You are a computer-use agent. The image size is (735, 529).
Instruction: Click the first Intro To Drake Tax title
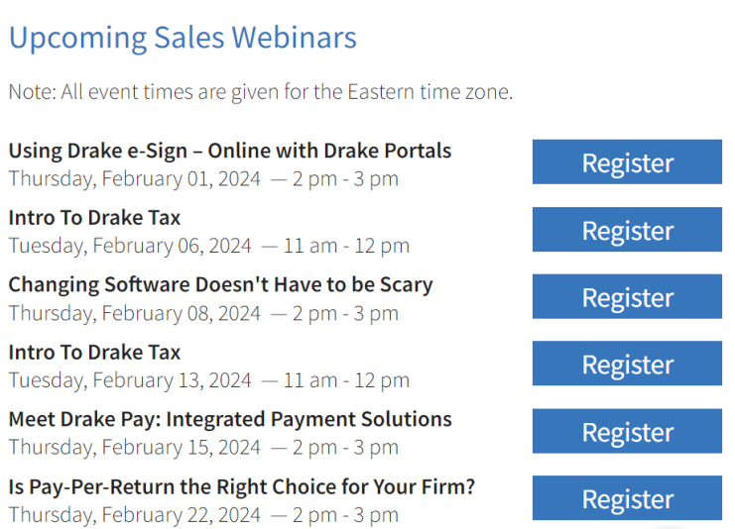pyautogui.click(x=94, y=217)
